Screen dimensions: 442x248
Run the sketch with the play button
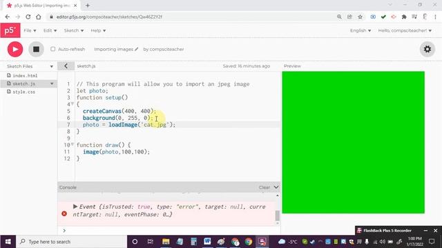pyautogui.click(x=15, y=49)
